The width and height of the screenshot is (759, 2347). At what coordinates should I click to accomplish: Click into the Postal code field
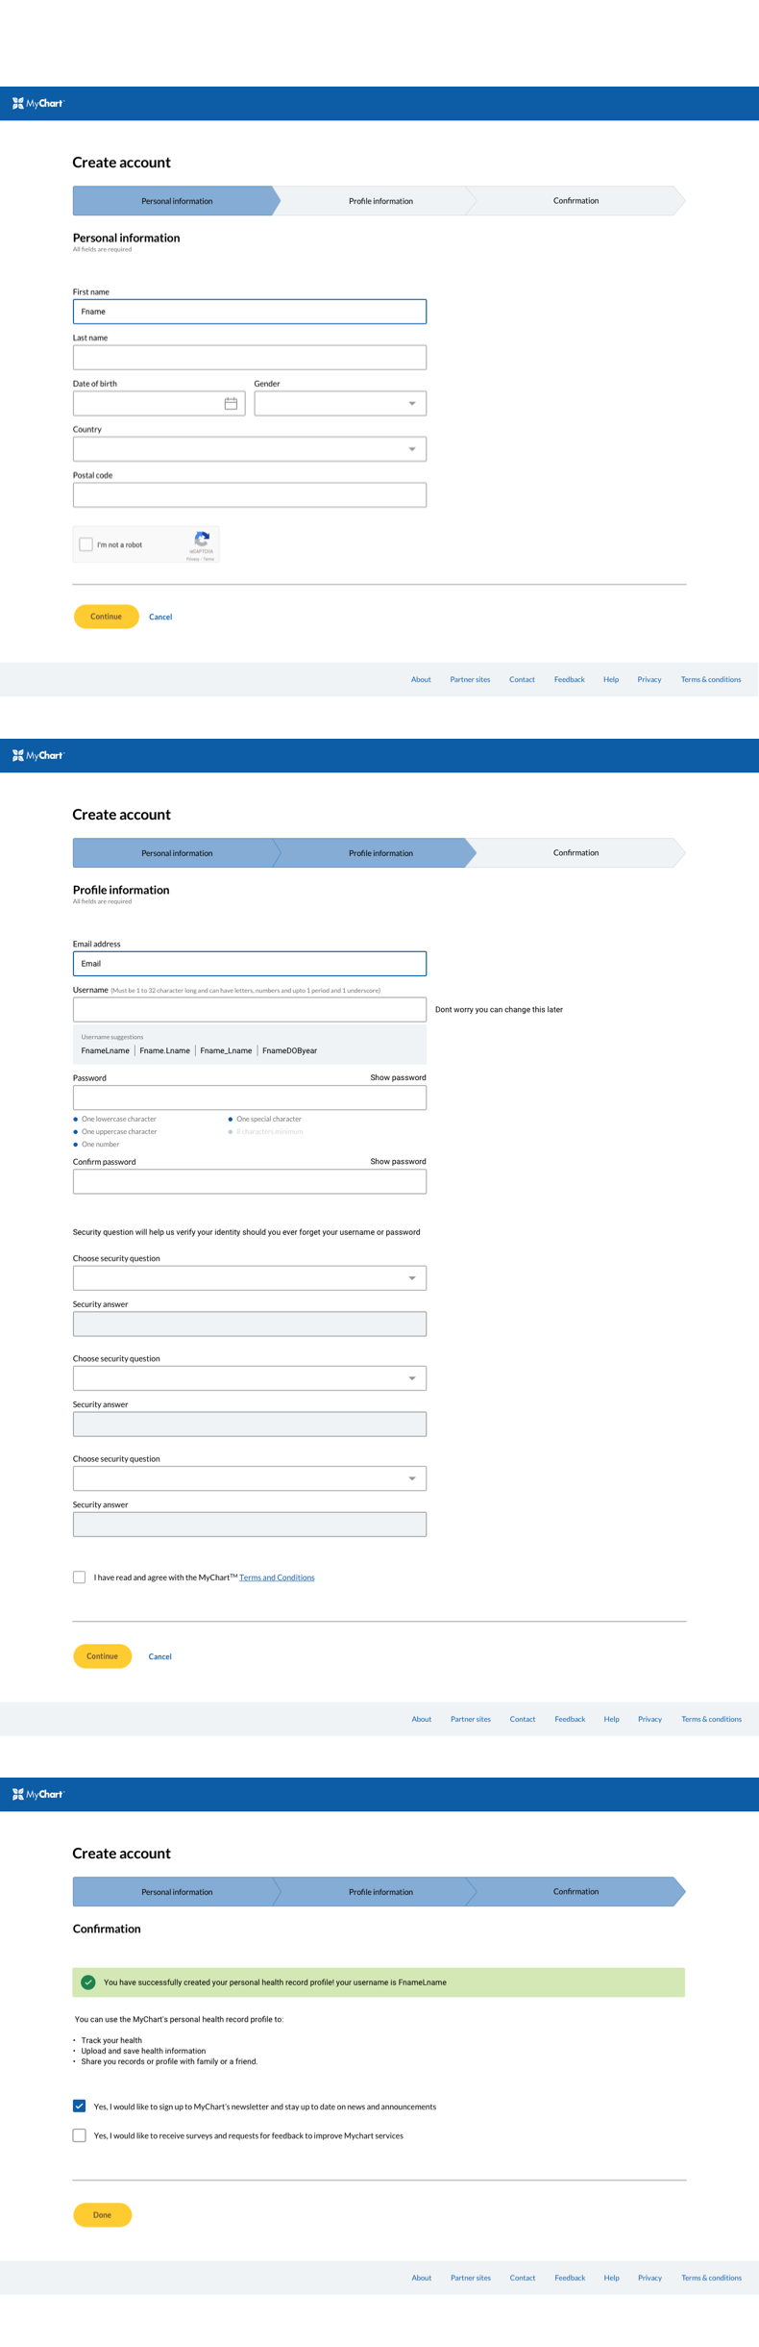click(249, 495)
